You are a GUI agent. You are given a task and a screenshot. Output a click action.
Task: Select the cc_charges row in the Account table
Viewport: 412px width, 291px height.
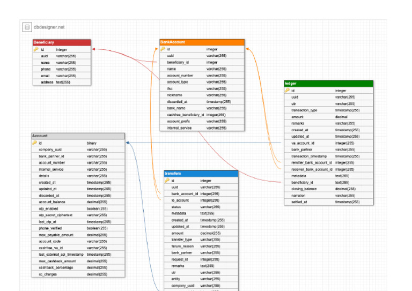click(x=78, y=274)
